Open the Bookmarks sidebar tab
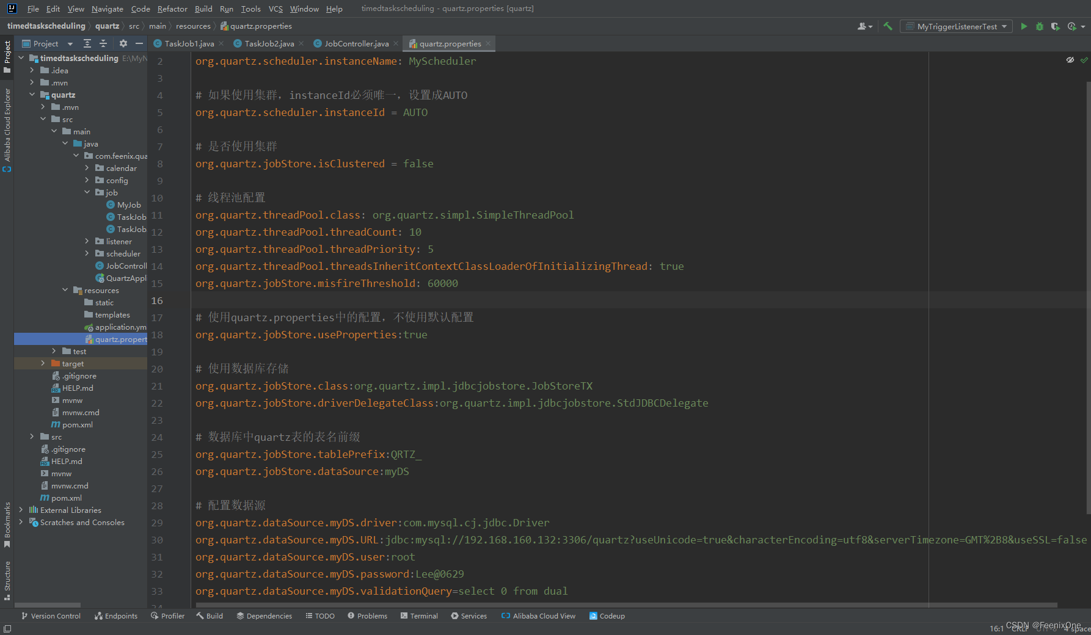Viewport: 1091px width, 635px height. pyautogui.click(x=7, y=524)
